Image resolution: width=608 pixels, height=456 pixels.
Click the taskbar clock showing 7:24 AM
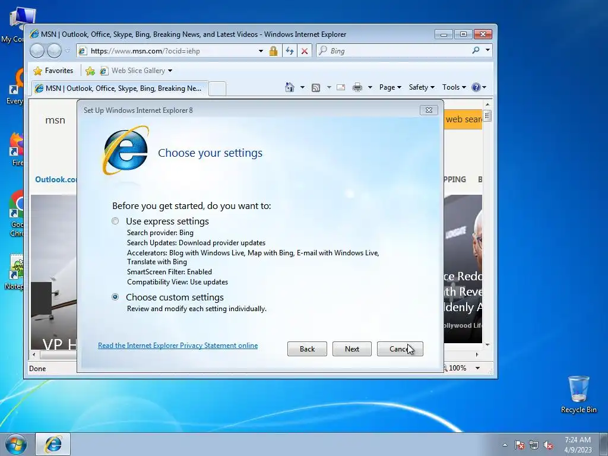578,445
